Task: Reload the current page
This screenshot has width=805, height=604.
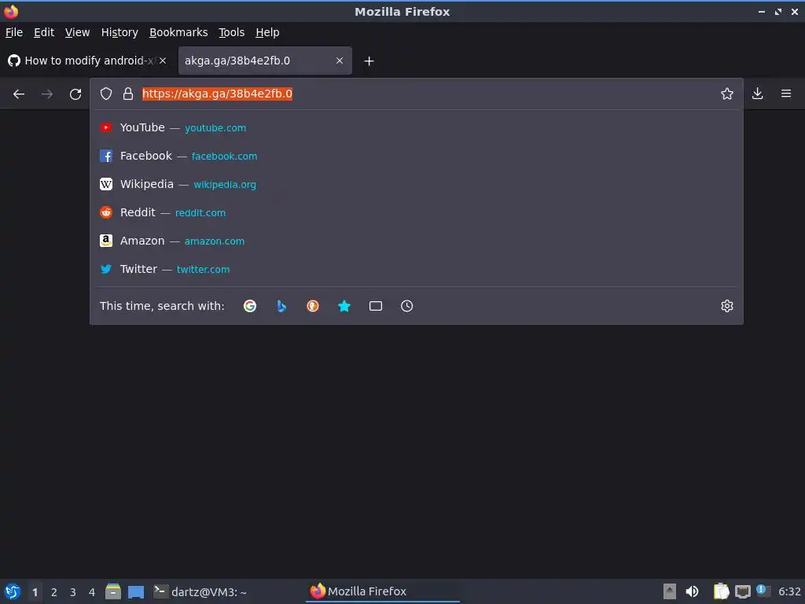Action: pyautogui.click(x=75, y=94)
